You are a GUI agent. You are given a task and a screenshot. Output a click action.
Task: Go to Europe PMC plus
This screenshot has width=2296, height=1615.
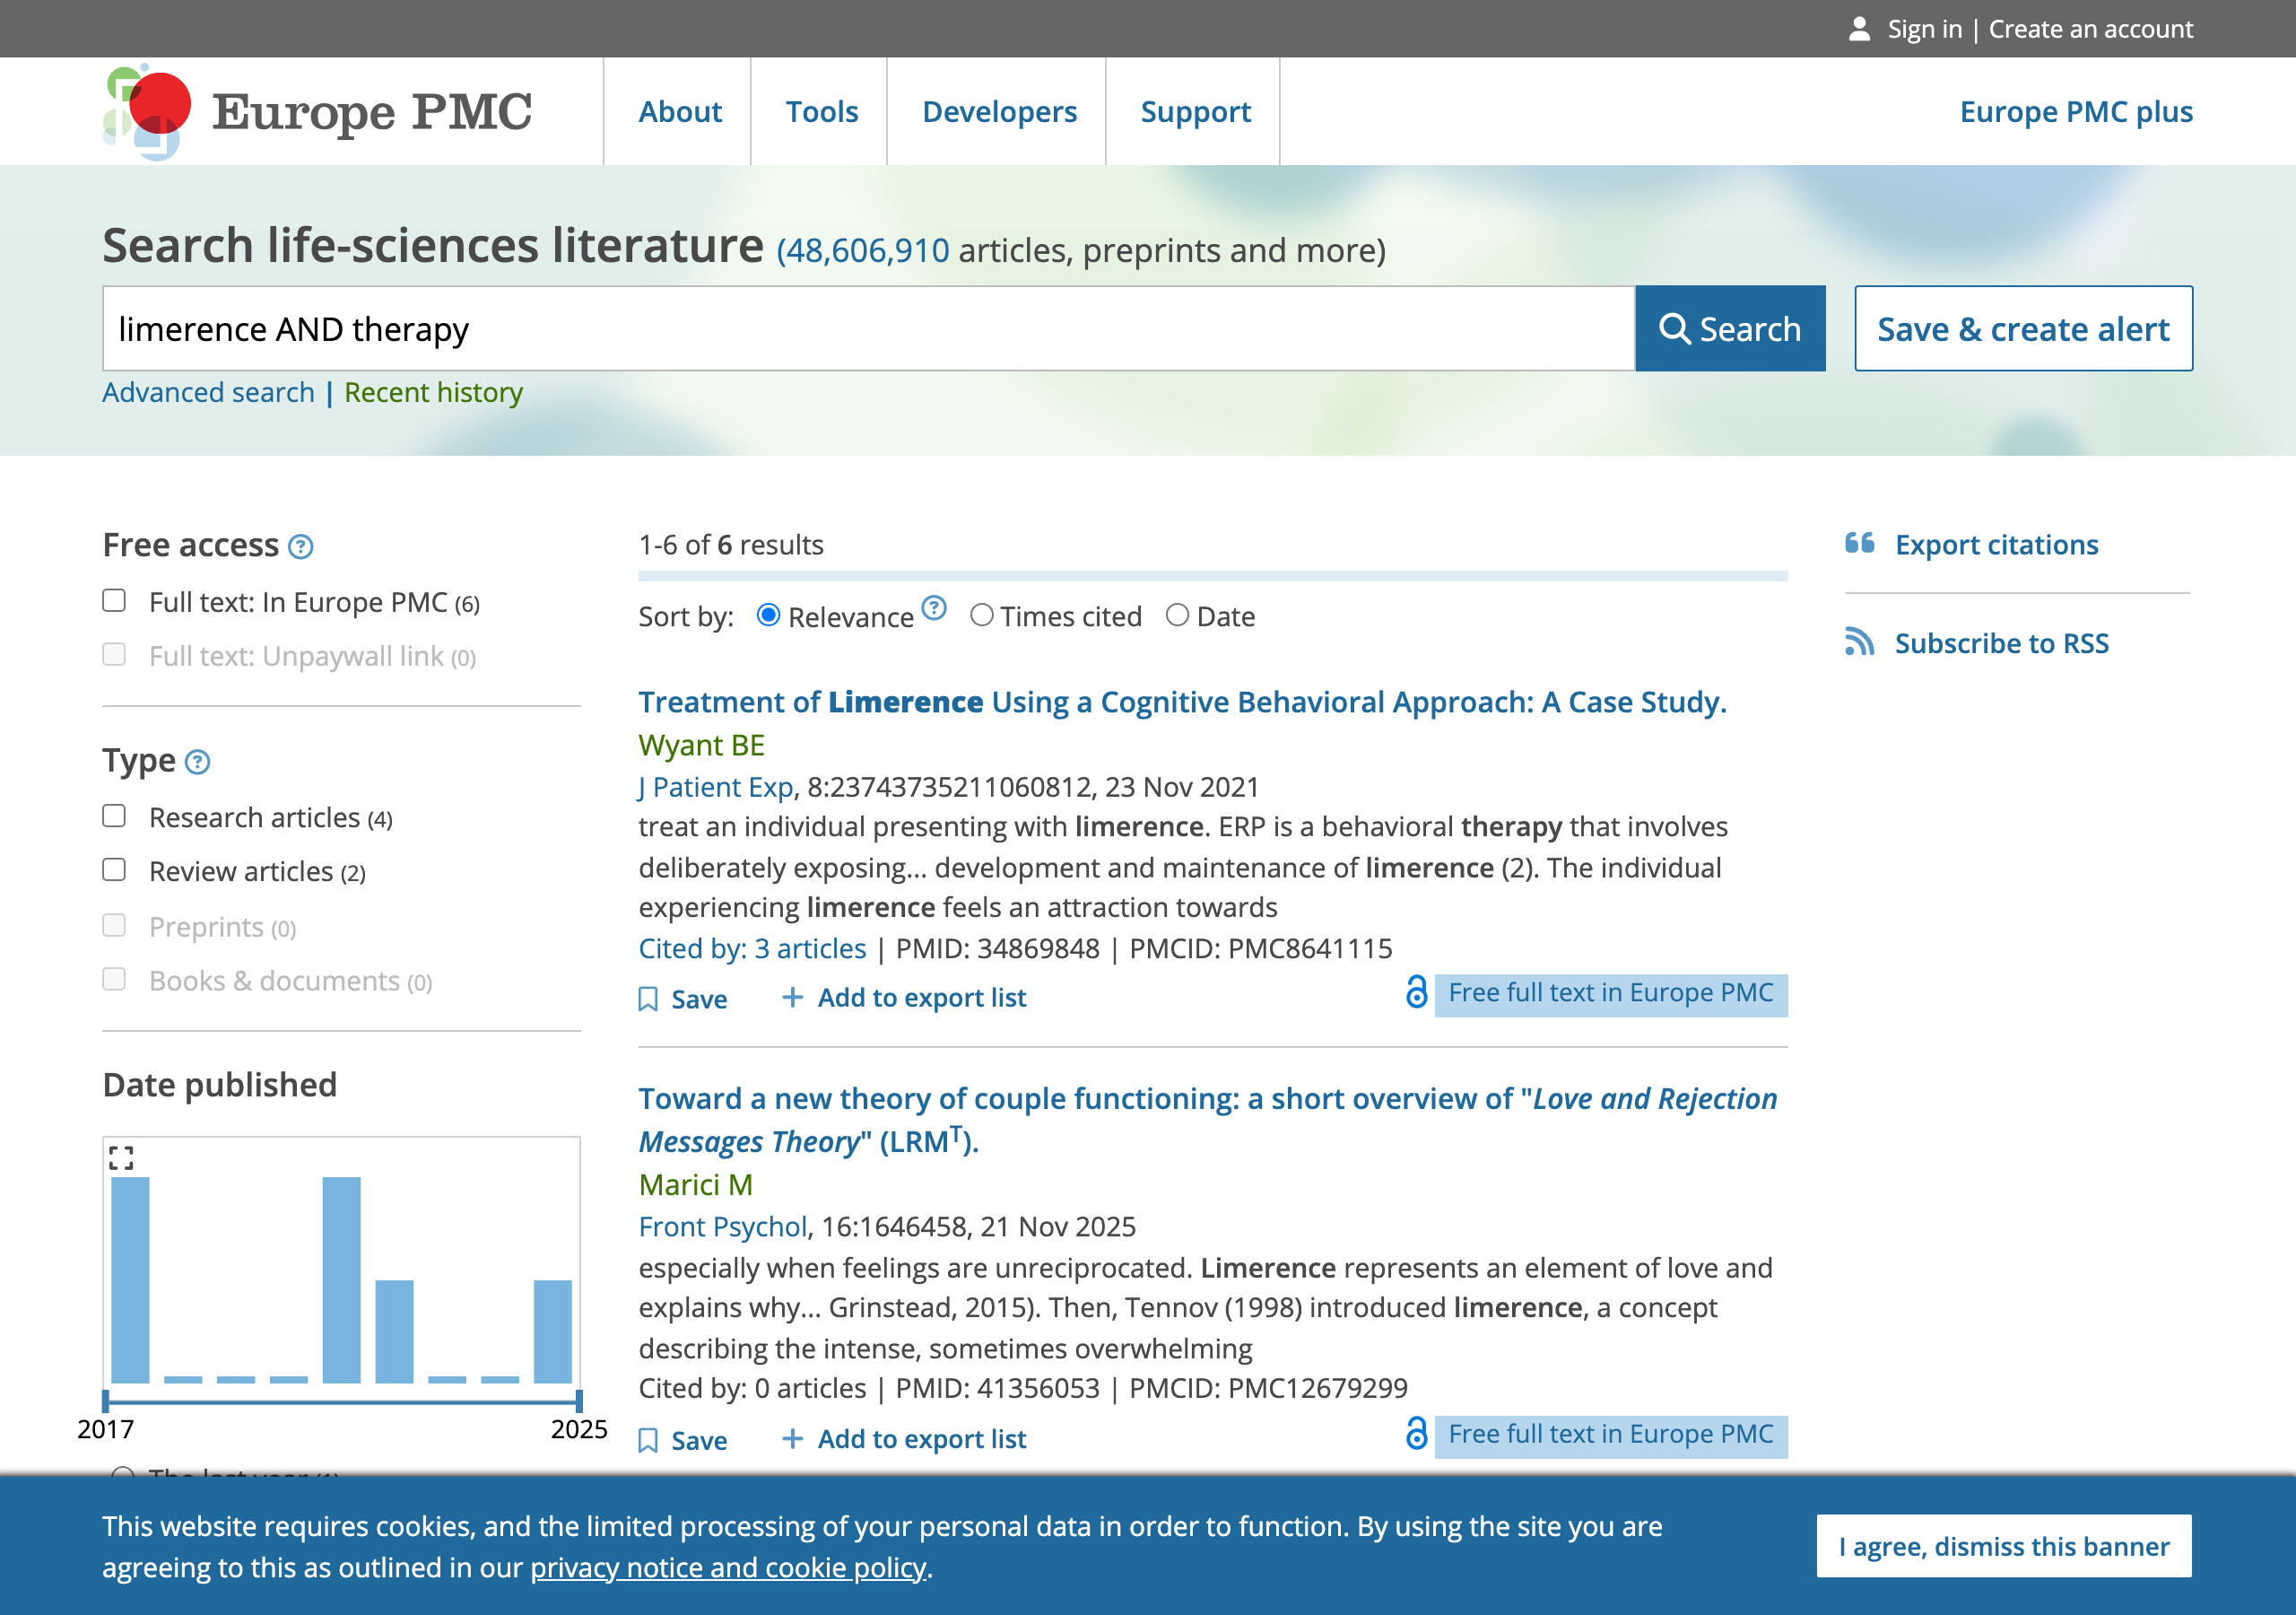[2076, 111]
